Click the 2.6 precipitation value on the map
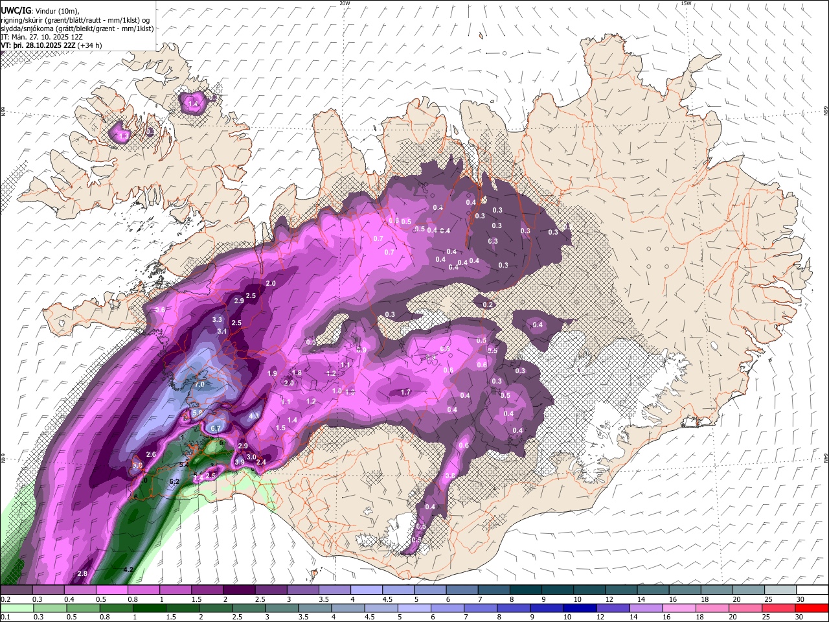The height and width of the screenshot is (622, 829). pyautogui.click(x=151, y=454)
